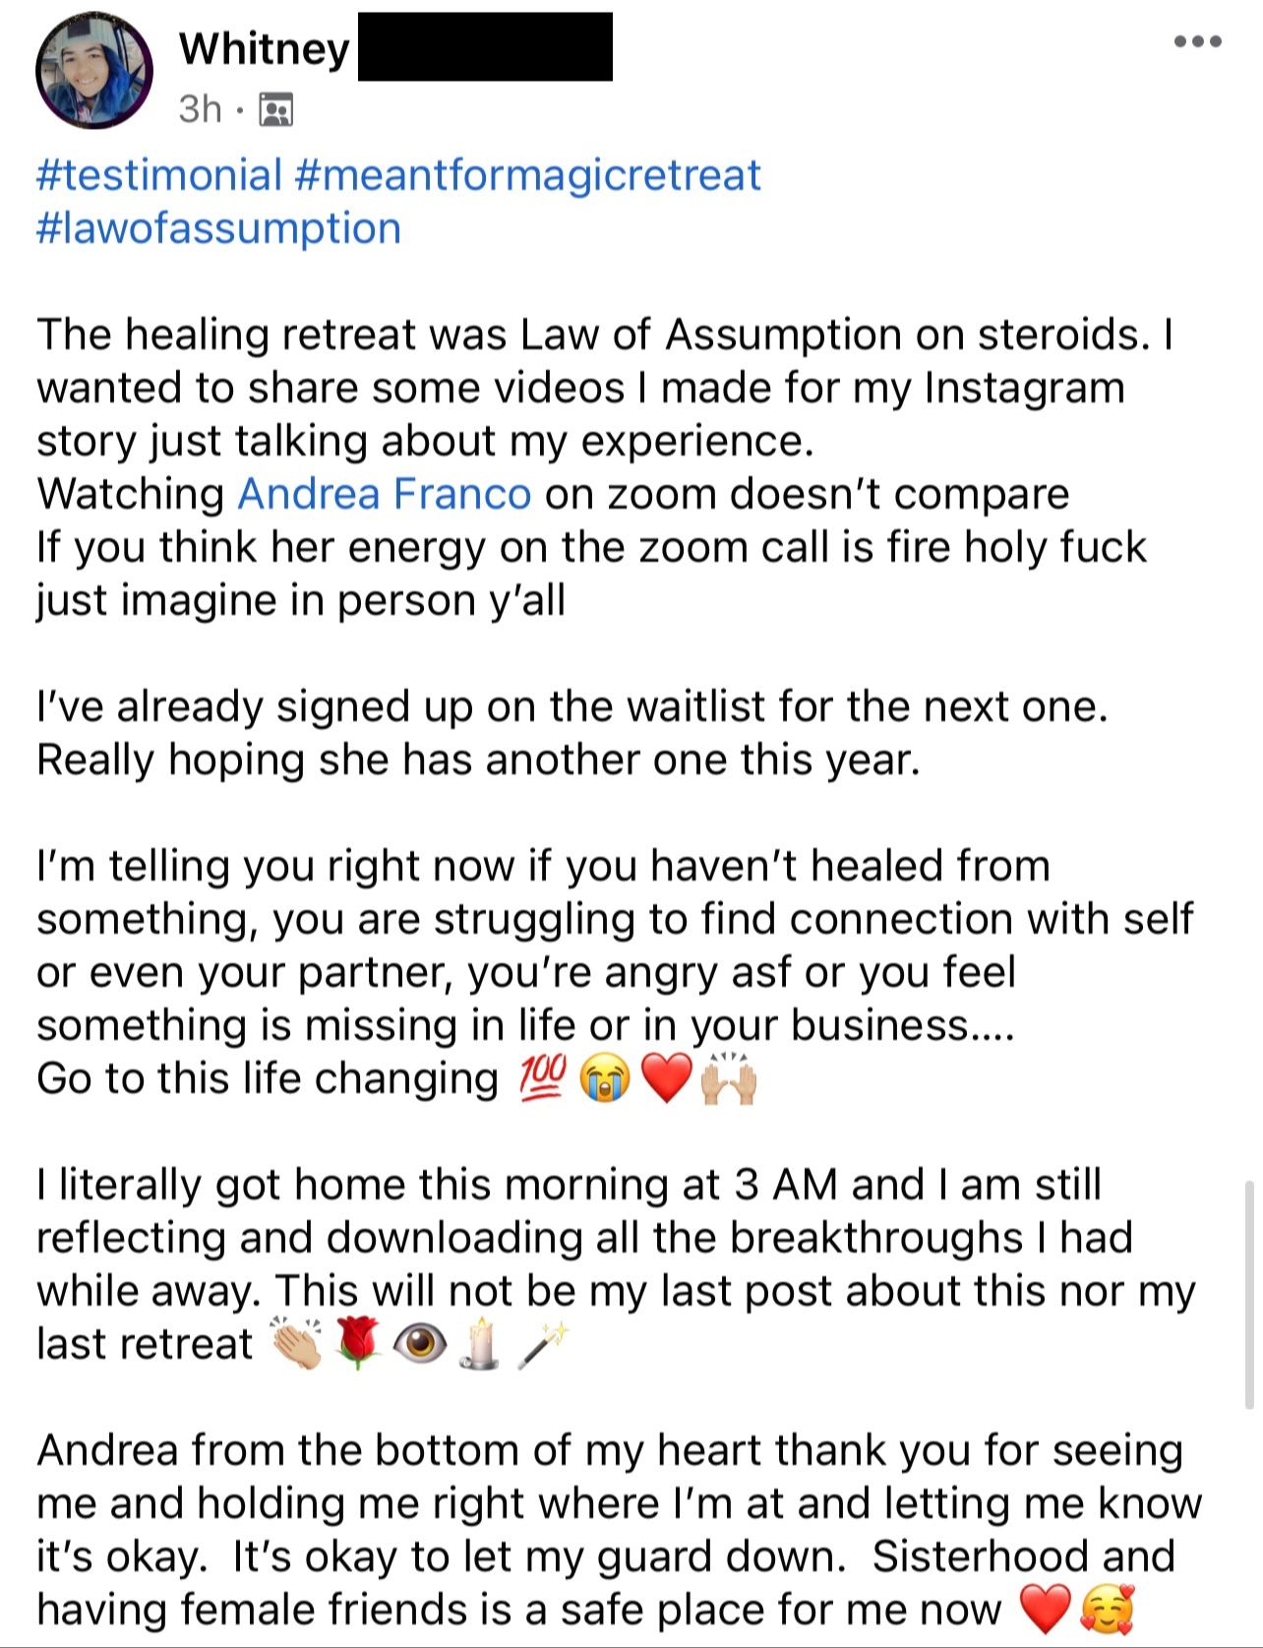
Task: Visit the tagged Andrea Franco profile
Action: click(x=385, y=494)
